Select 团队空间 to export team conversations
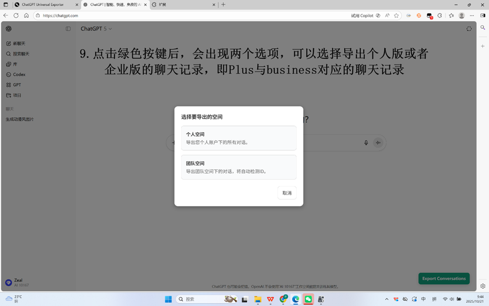Image resolution: width=489 pixels, height=306 pixels. click(238, 167)
